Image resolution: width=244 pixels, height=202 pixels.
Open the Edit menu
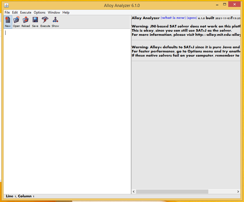pos(15,12)
